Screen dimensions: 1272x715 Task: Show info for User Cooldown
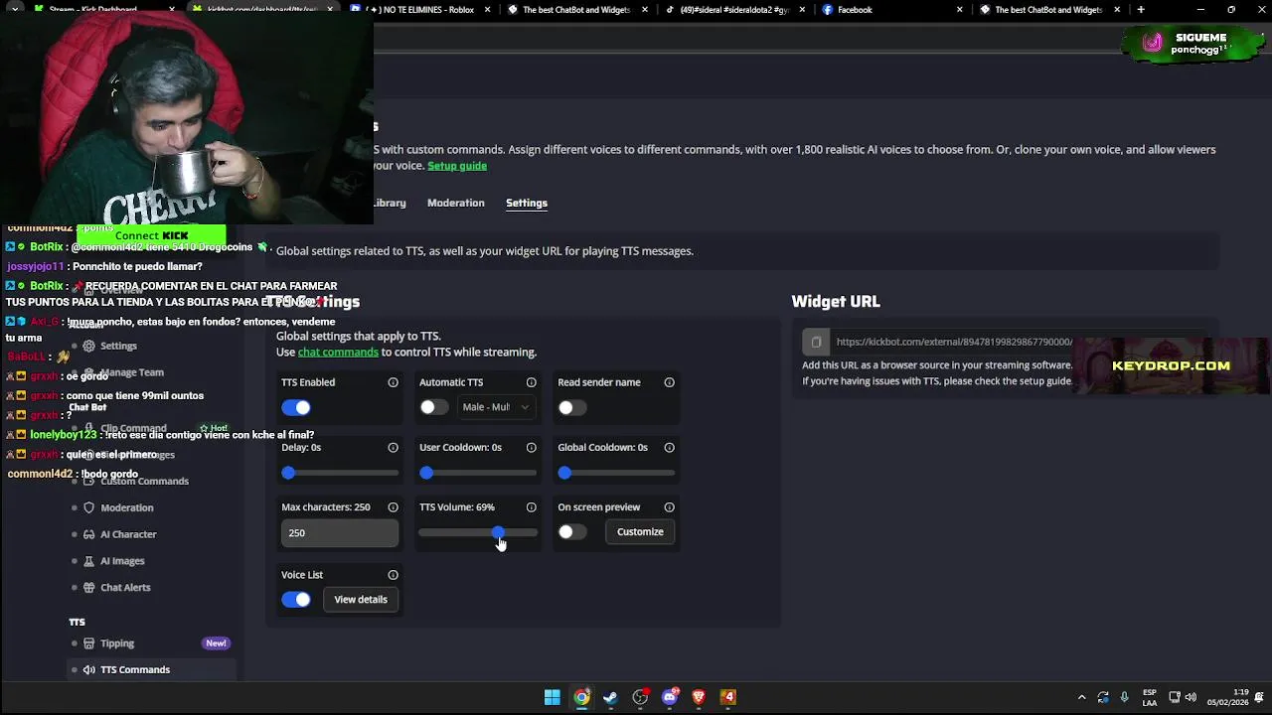[x=531, y=448]
